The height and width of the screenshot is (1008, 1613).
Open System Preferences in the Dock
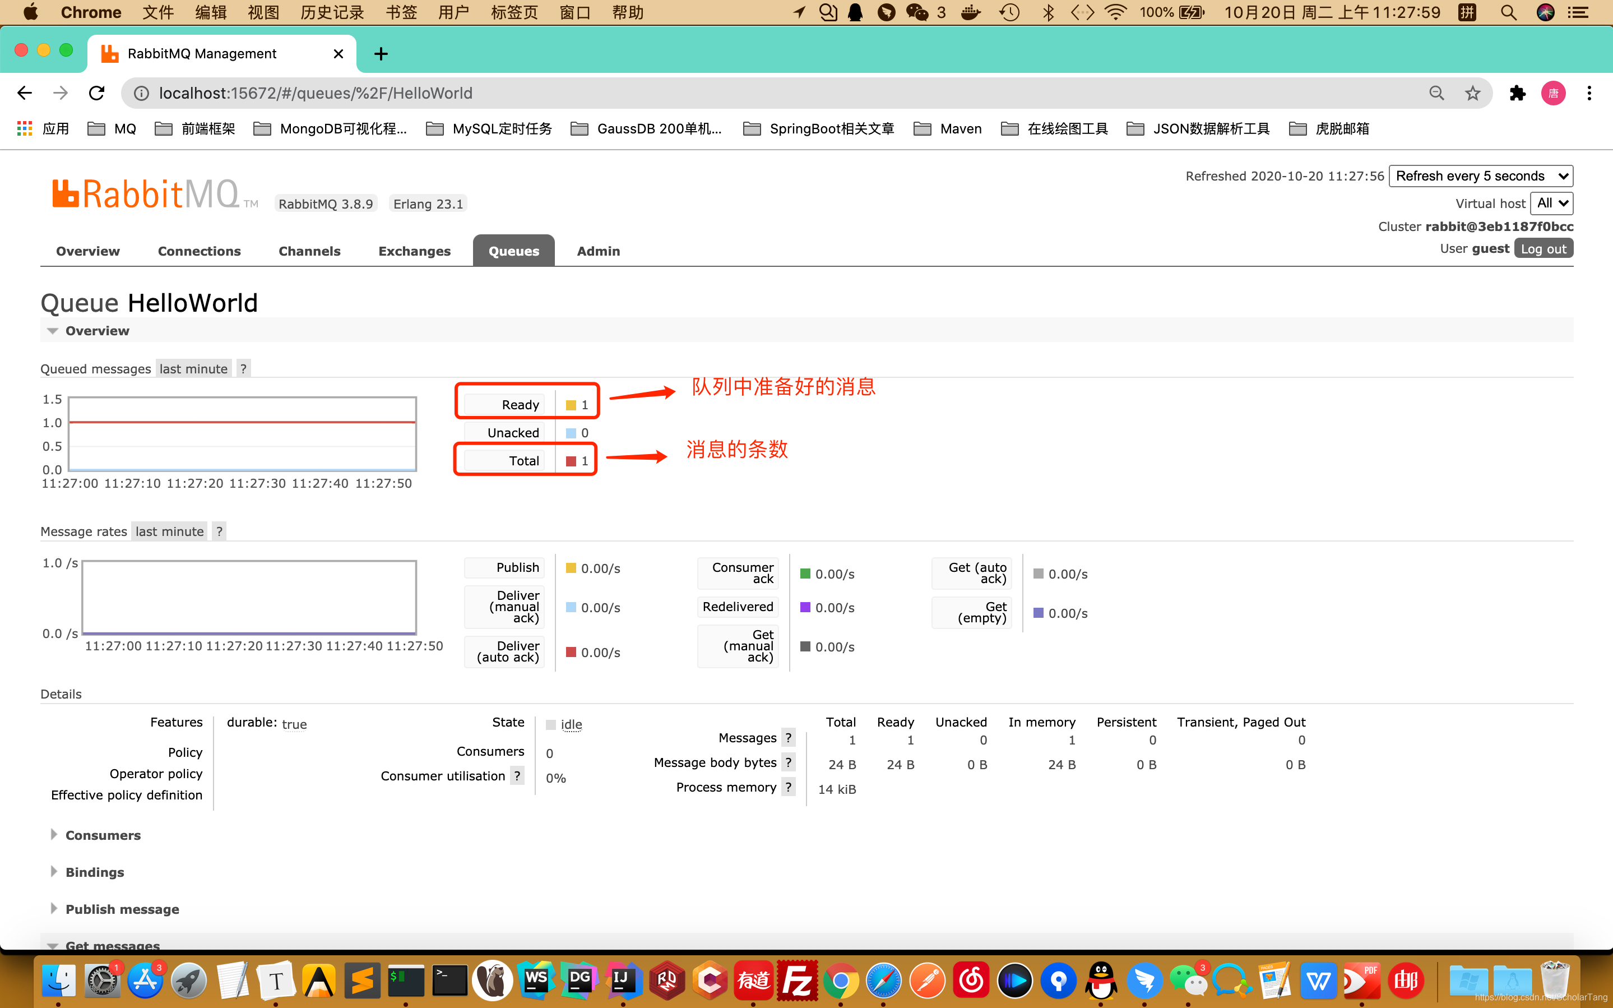pyautogui.click(x=102, y=980)
